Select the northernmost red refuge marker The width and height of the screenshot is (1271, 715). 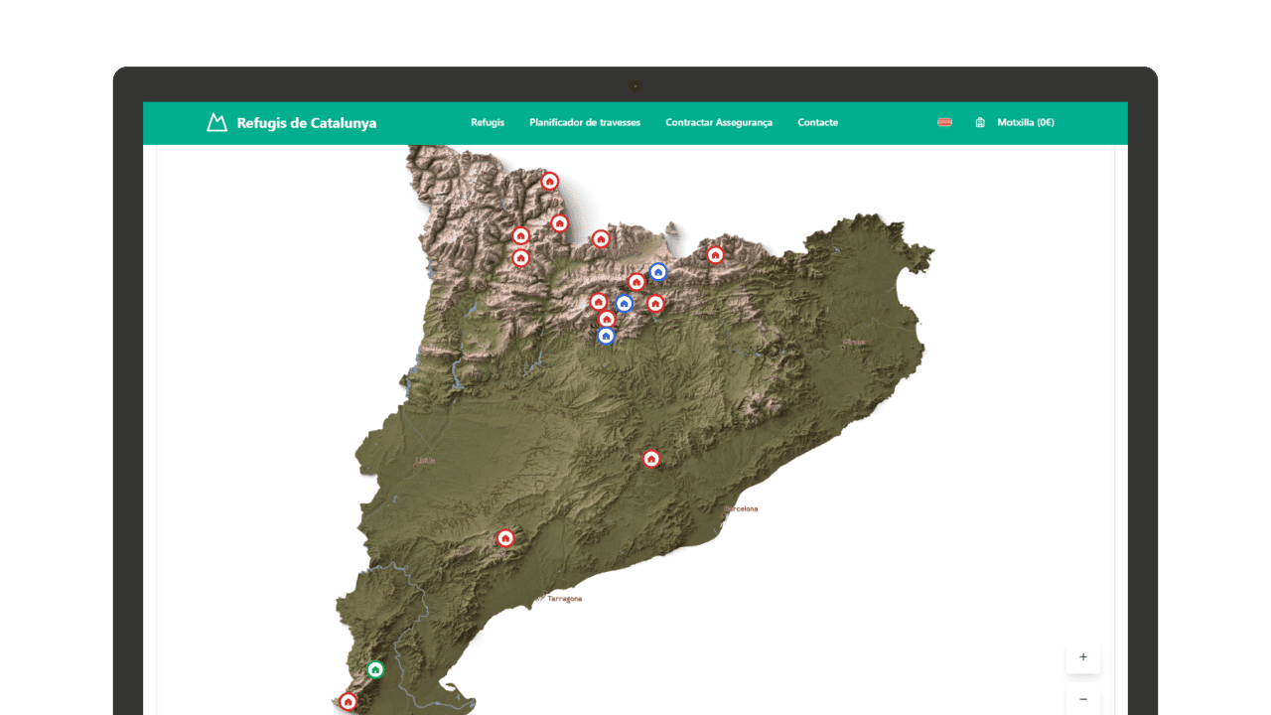click(x=550, y=181)
